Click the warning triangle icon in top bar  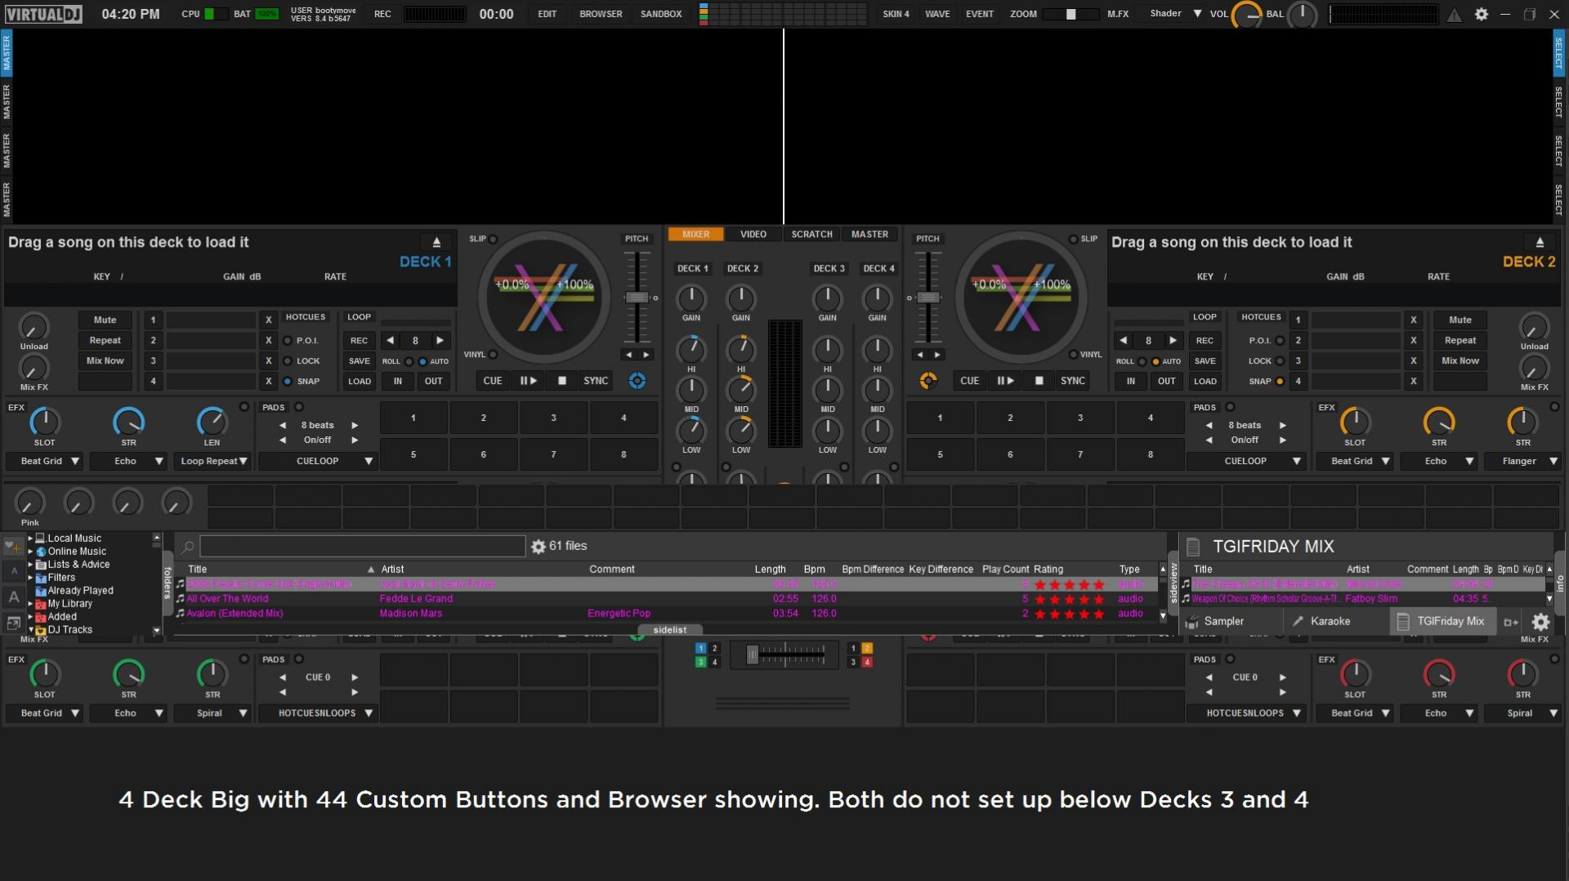[1455, 15]
